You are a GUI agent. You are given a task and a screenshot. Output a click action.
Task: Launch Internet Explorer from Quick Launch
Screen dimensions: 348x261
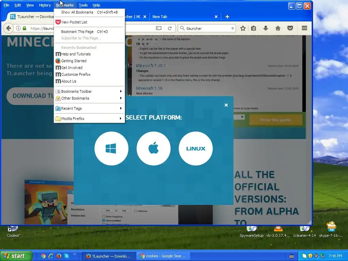coord(51,256)
